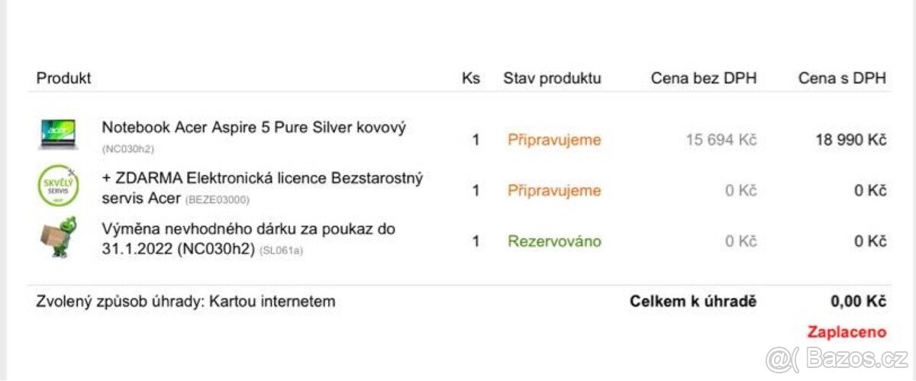
Task: Click the Rezervováno status label
Action: (x=554, y=241)
